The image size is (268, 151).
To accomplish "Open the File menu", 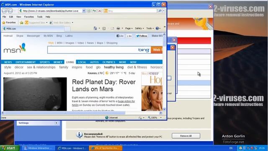I will (4, 17).
